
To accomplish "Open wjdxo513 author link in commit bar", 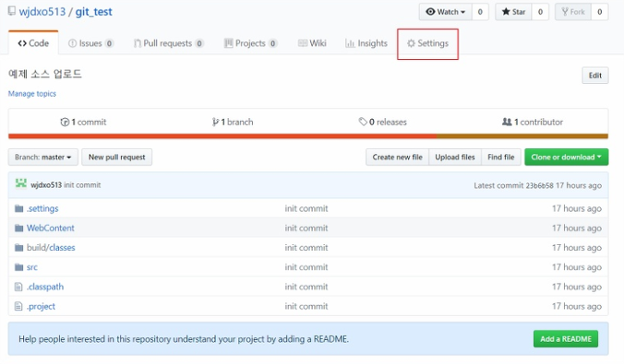I will [x=46, y=185].
